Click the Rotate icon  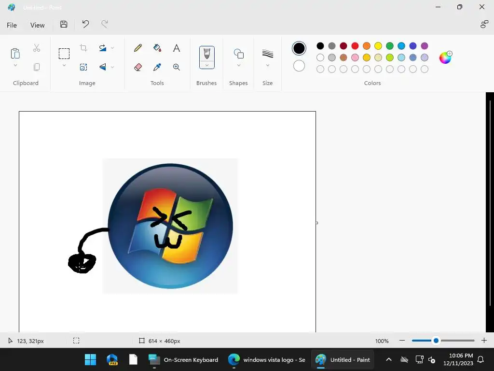click(102, 48)
